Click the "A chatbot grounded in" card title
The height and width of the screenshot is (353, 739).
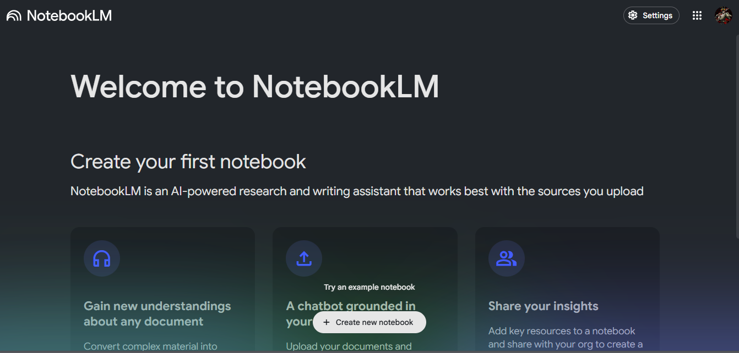[x=351, y=306]
